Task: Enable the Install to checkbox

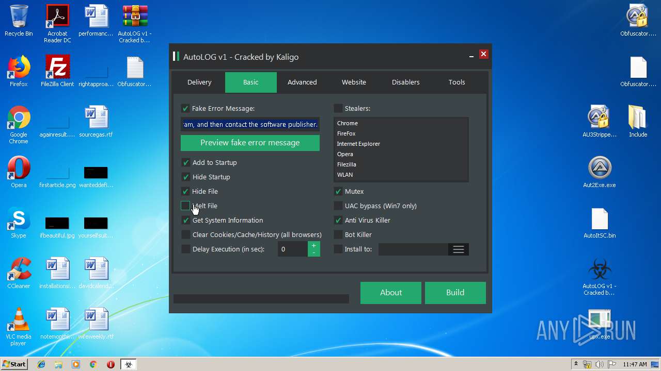Action: pyautogui.click(x=338, y=249)
